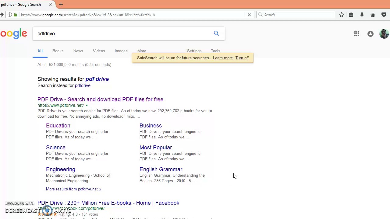The width and height of the screenshot is (390, 219).
Task: Switch to the Books tab
Action: pyautogui.click(x=58, y=51)
